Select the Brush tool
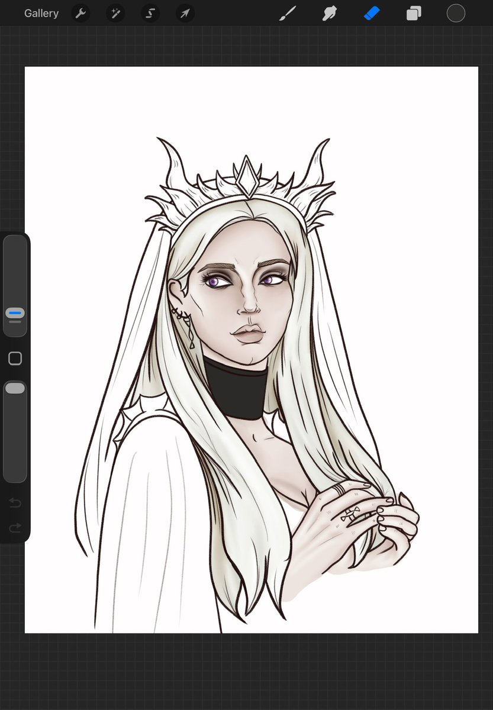493x710 pixels. tap(288, 13)
